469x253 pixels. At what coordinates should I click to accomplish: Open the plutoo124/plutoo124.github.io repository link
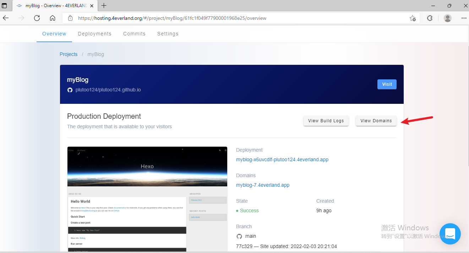pyautogui.click(x=108, y=90)
